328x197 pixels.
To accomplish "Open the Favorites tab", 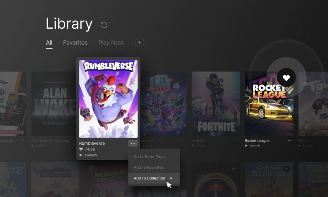I will tap(75, 43).
